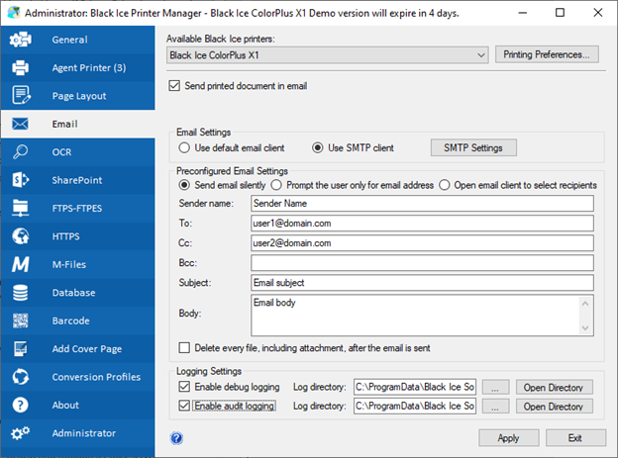Screen dimensions: 618x458
Task: Select the Barcode QR icon
Action: [x=20, y=321]
